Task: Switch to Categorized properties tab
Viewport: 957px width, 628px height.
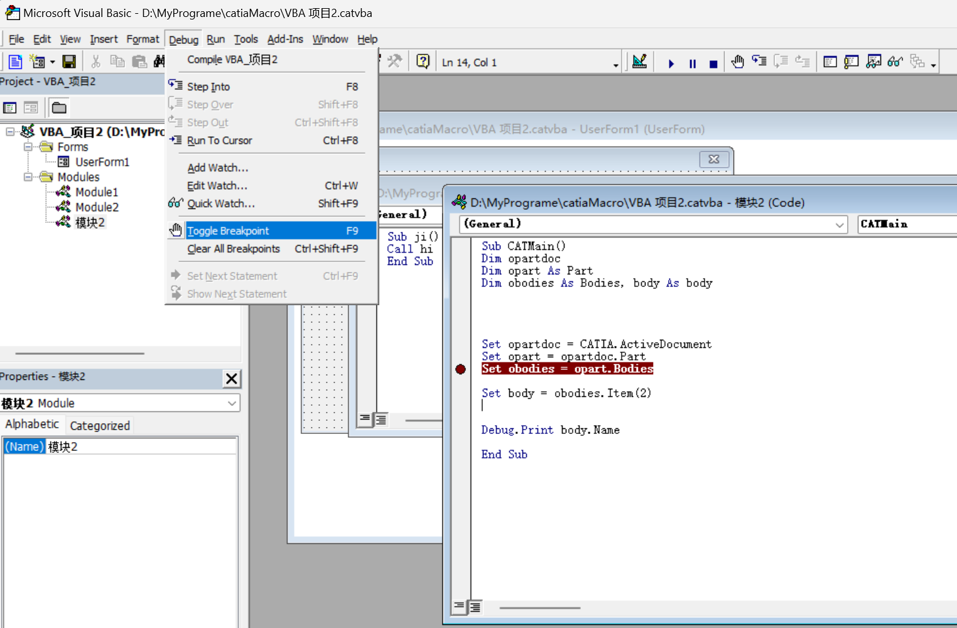Action: tap(100, 426)
